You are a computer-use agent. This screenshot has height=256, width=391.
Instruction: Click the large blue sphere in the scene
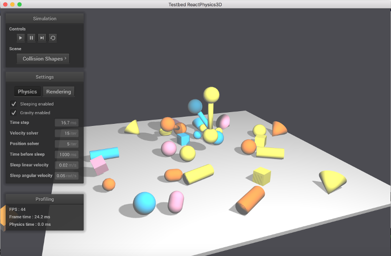pos(144,203)
